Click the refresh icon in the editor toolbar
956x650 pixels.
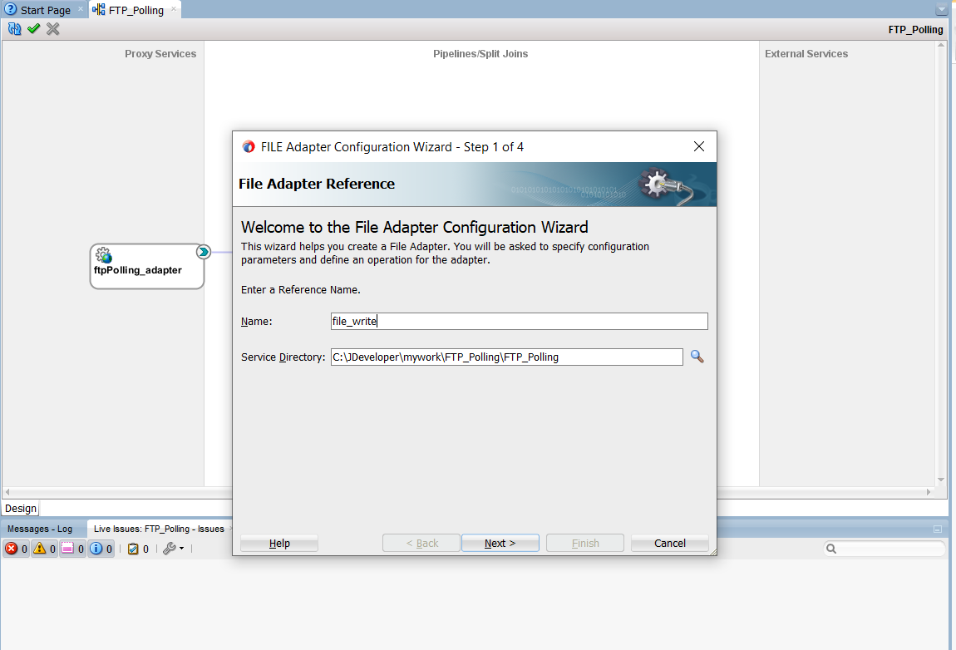point(14,29)
